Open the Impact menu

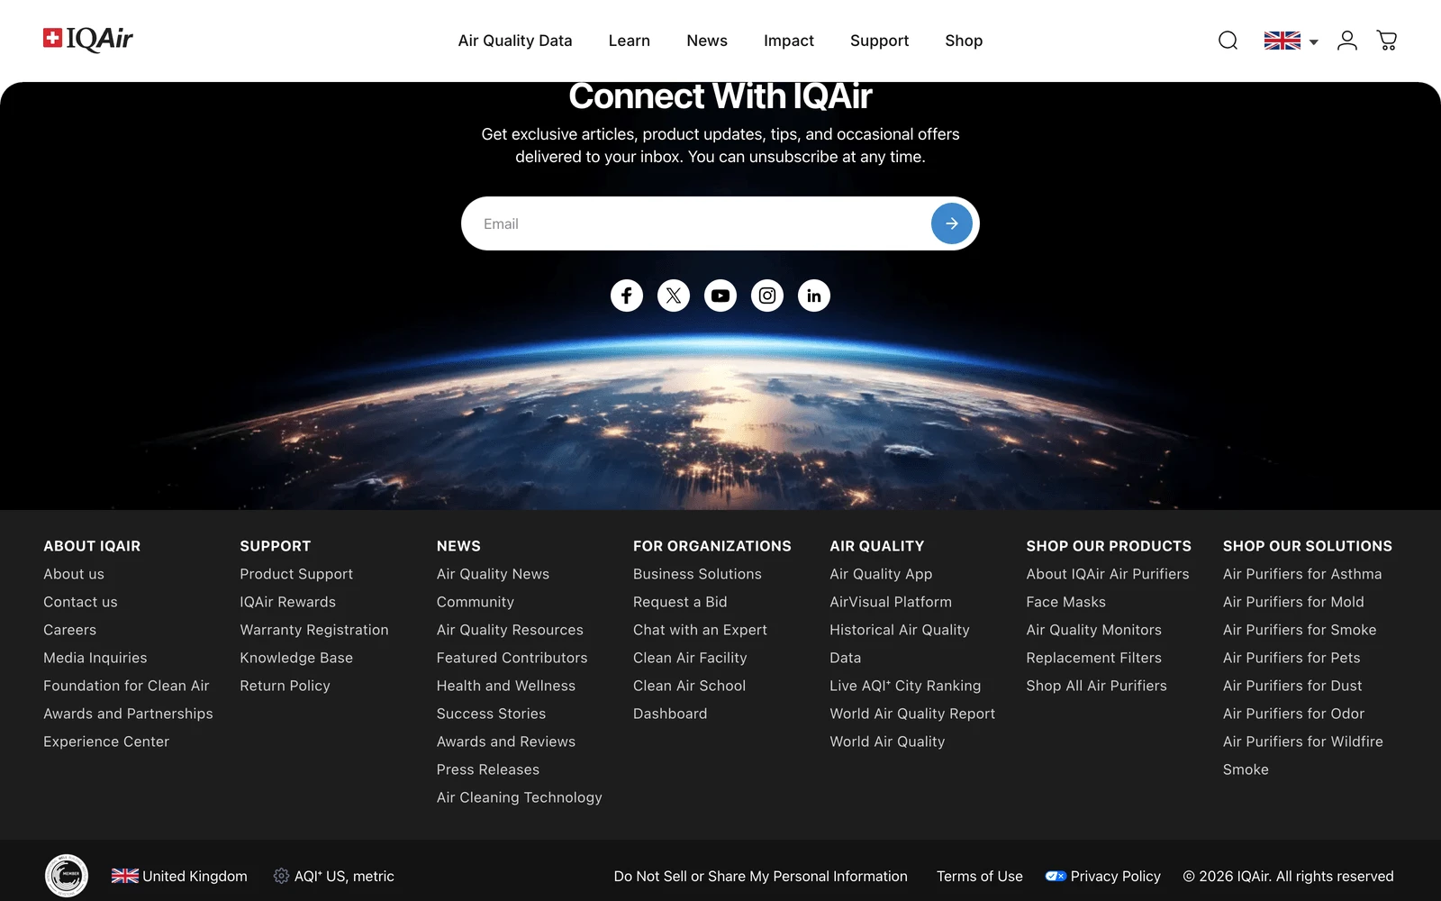click(x=789, y=41)
